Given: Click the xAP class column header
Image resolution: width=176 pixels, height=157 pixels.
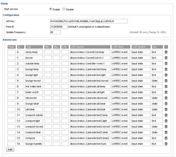Looking at the screenshot, I should [x=121, y=47].
